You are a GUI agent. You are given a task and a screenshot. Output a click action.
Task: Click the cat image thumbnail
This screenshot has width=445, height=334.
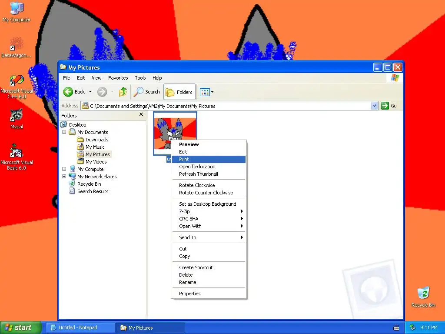point(175,133)
